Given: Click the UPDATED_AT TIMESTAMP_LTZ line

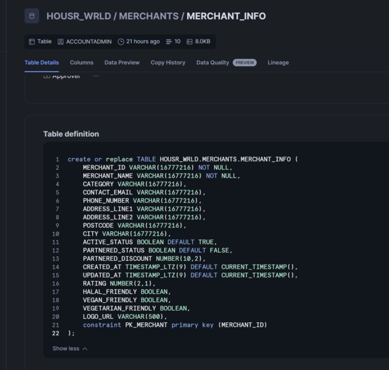Looking at the screenshot, I should 190,275.
